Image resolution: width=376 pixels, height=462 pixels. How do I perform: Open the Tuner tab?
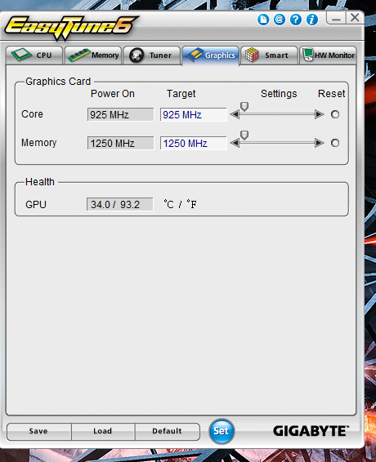point(152,56)
